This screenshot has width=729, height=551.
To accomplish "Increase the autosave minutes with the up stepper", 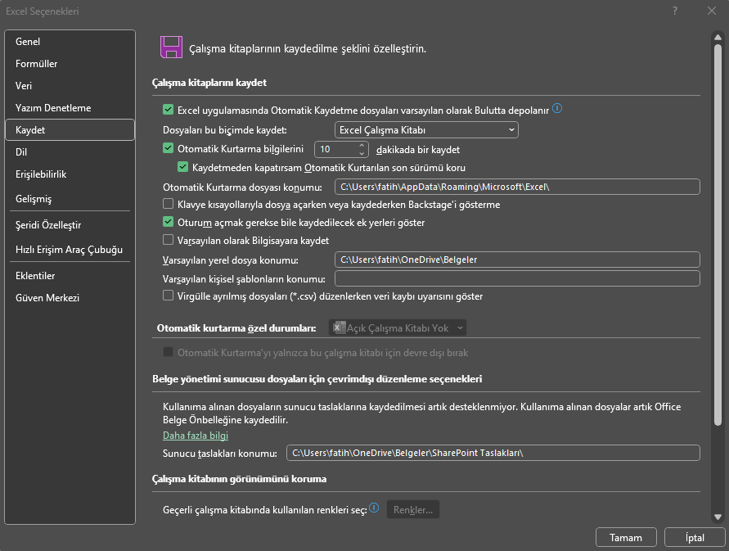I will click(361, 145).
